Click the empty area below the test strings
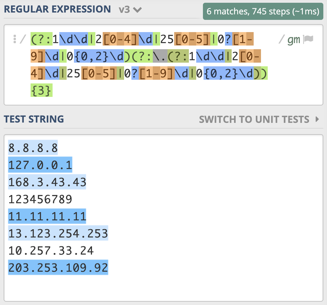Image resolution: width=327 pixels, height=305 pixels. [x=163, y=287]
